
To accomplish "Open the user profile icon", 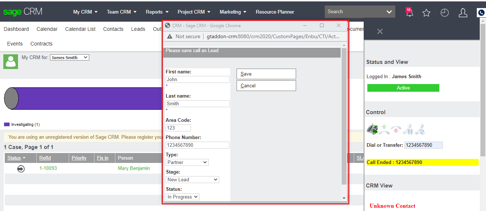I will tap(463, 13).
